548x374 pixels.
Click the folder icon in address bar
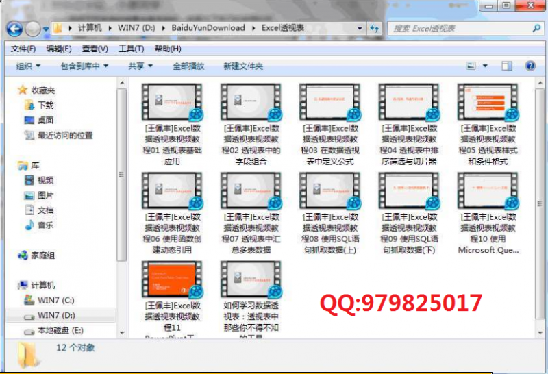[x=58, y=28]
